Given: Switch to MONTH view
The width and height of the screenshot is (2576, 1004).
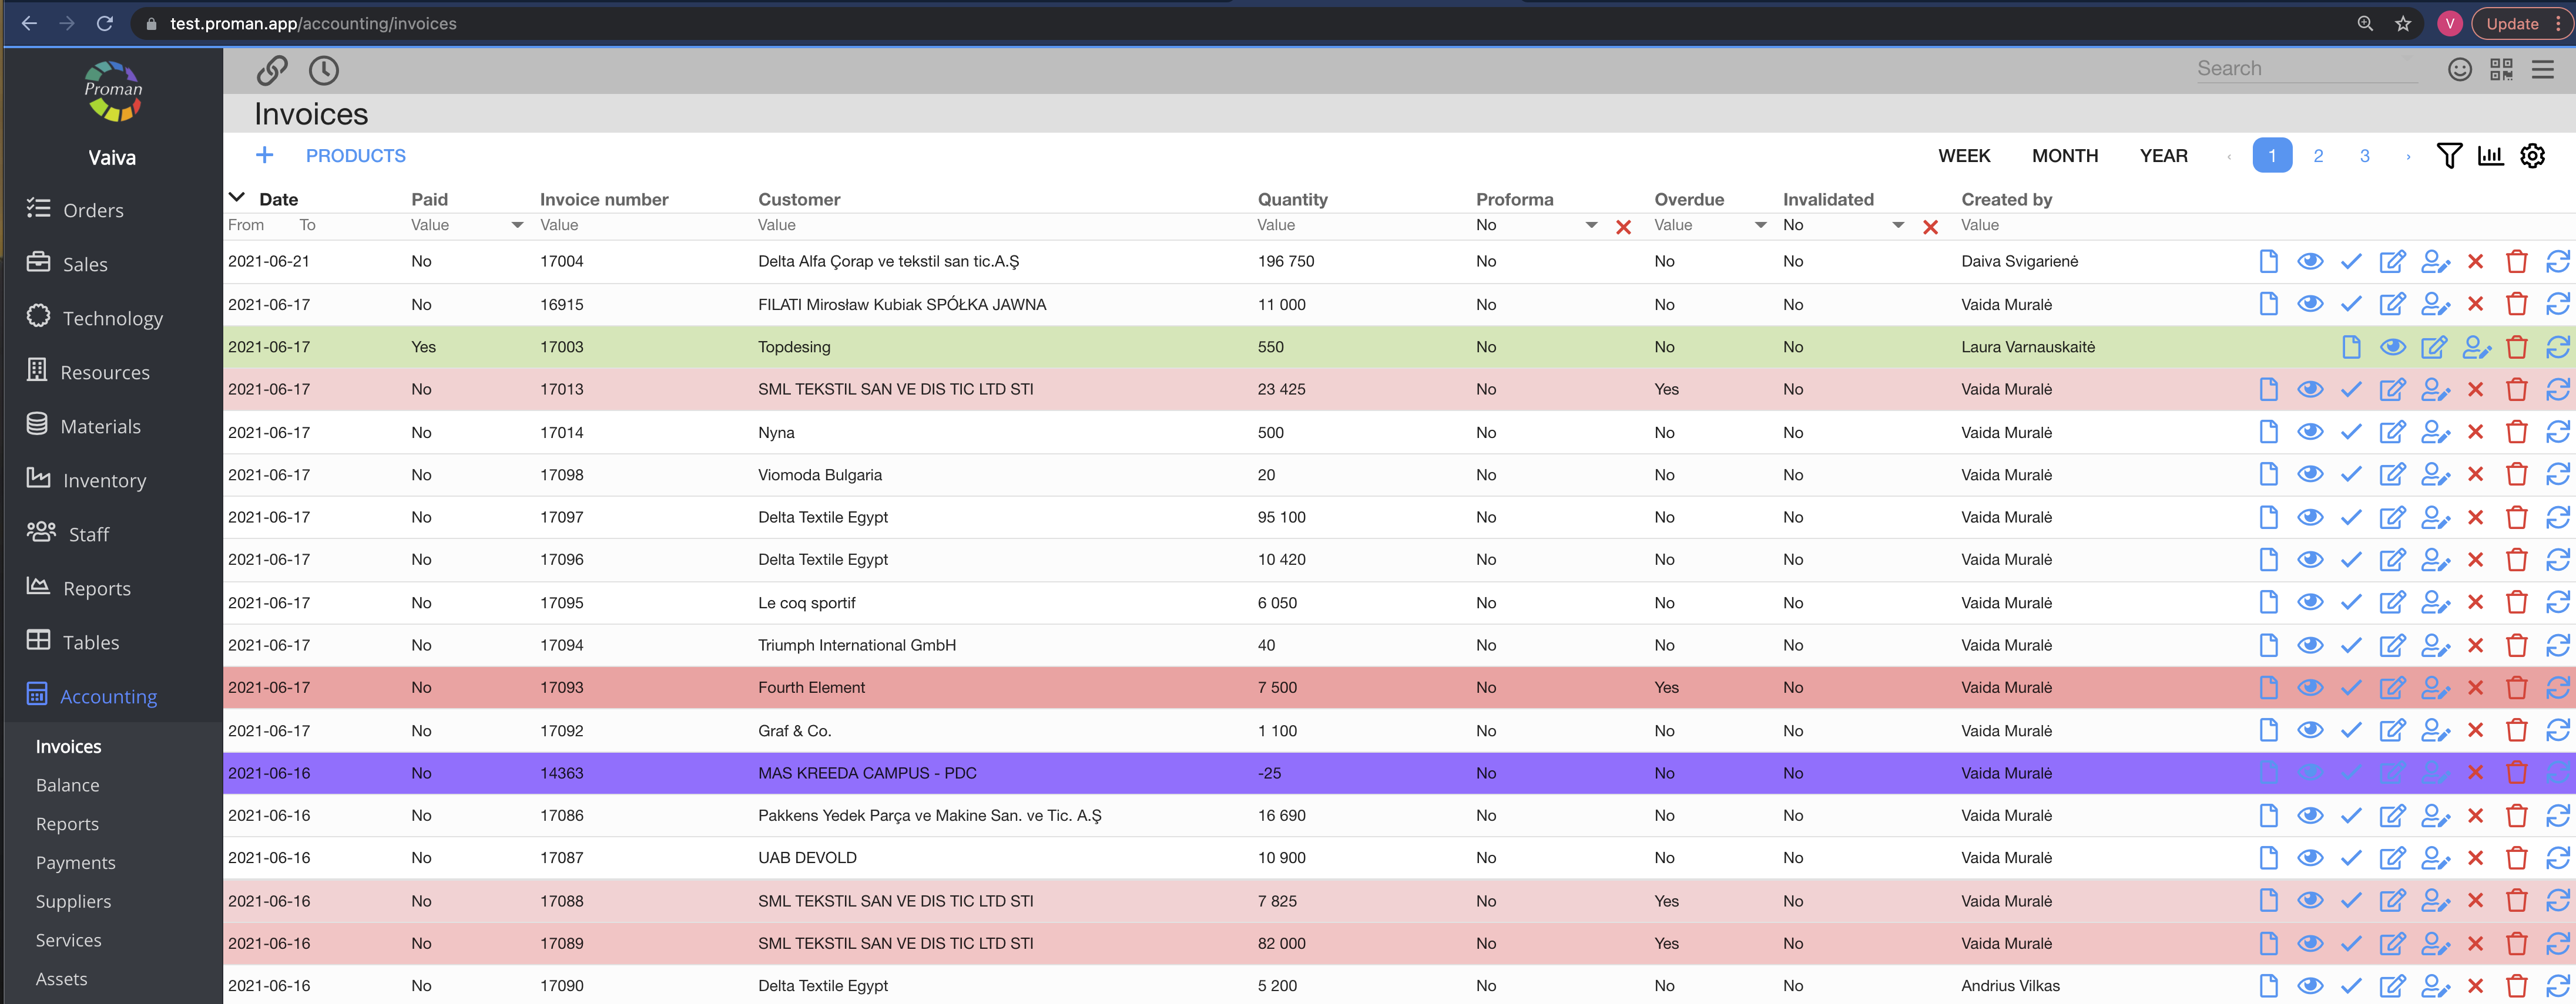Looking at the screenshot, I should pyautogui.click(x=2064, y=156).
